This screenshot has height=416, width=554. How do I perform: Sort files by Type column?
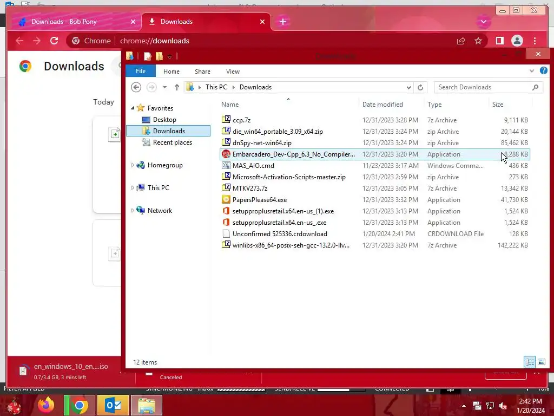pyautogui.click(x=457, y=105)
